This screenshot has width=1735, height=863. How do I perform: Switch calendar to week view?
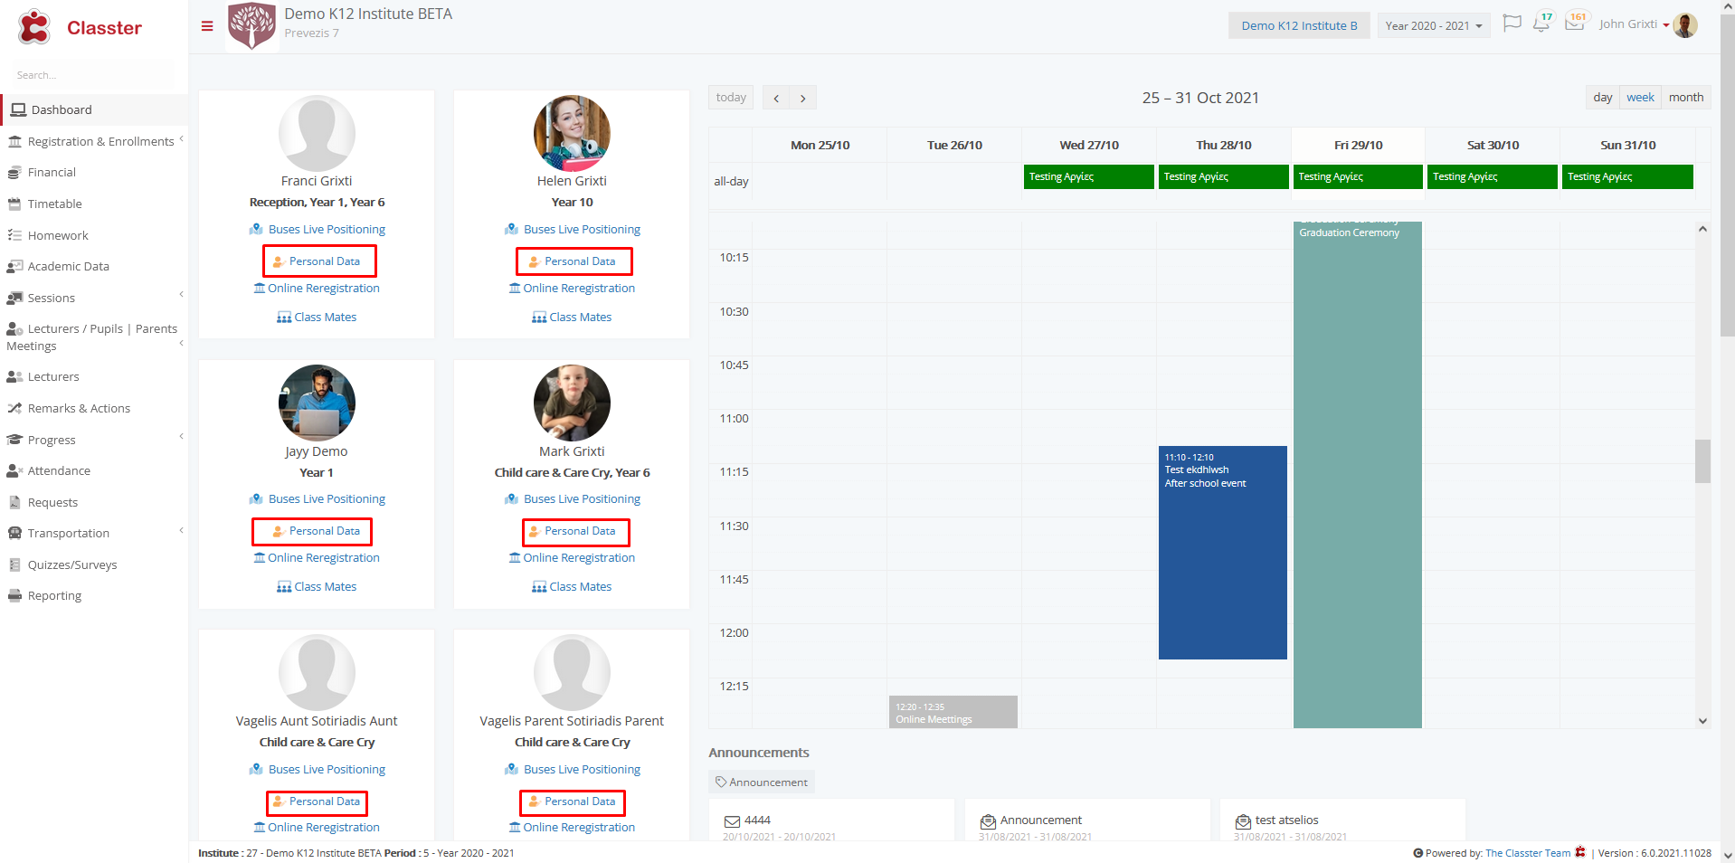coord(1640,97)
